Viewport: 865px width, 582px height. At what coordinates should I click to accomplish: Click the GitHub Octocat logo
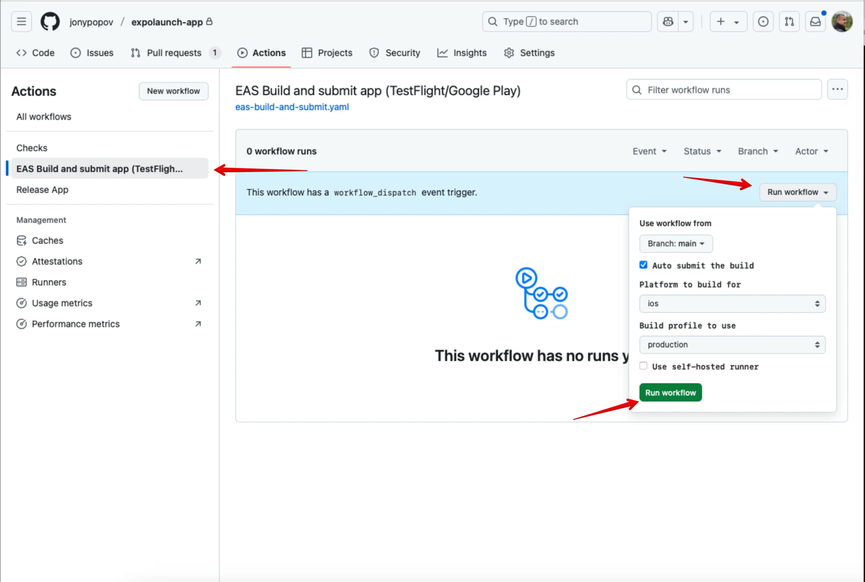click(50, 22)
